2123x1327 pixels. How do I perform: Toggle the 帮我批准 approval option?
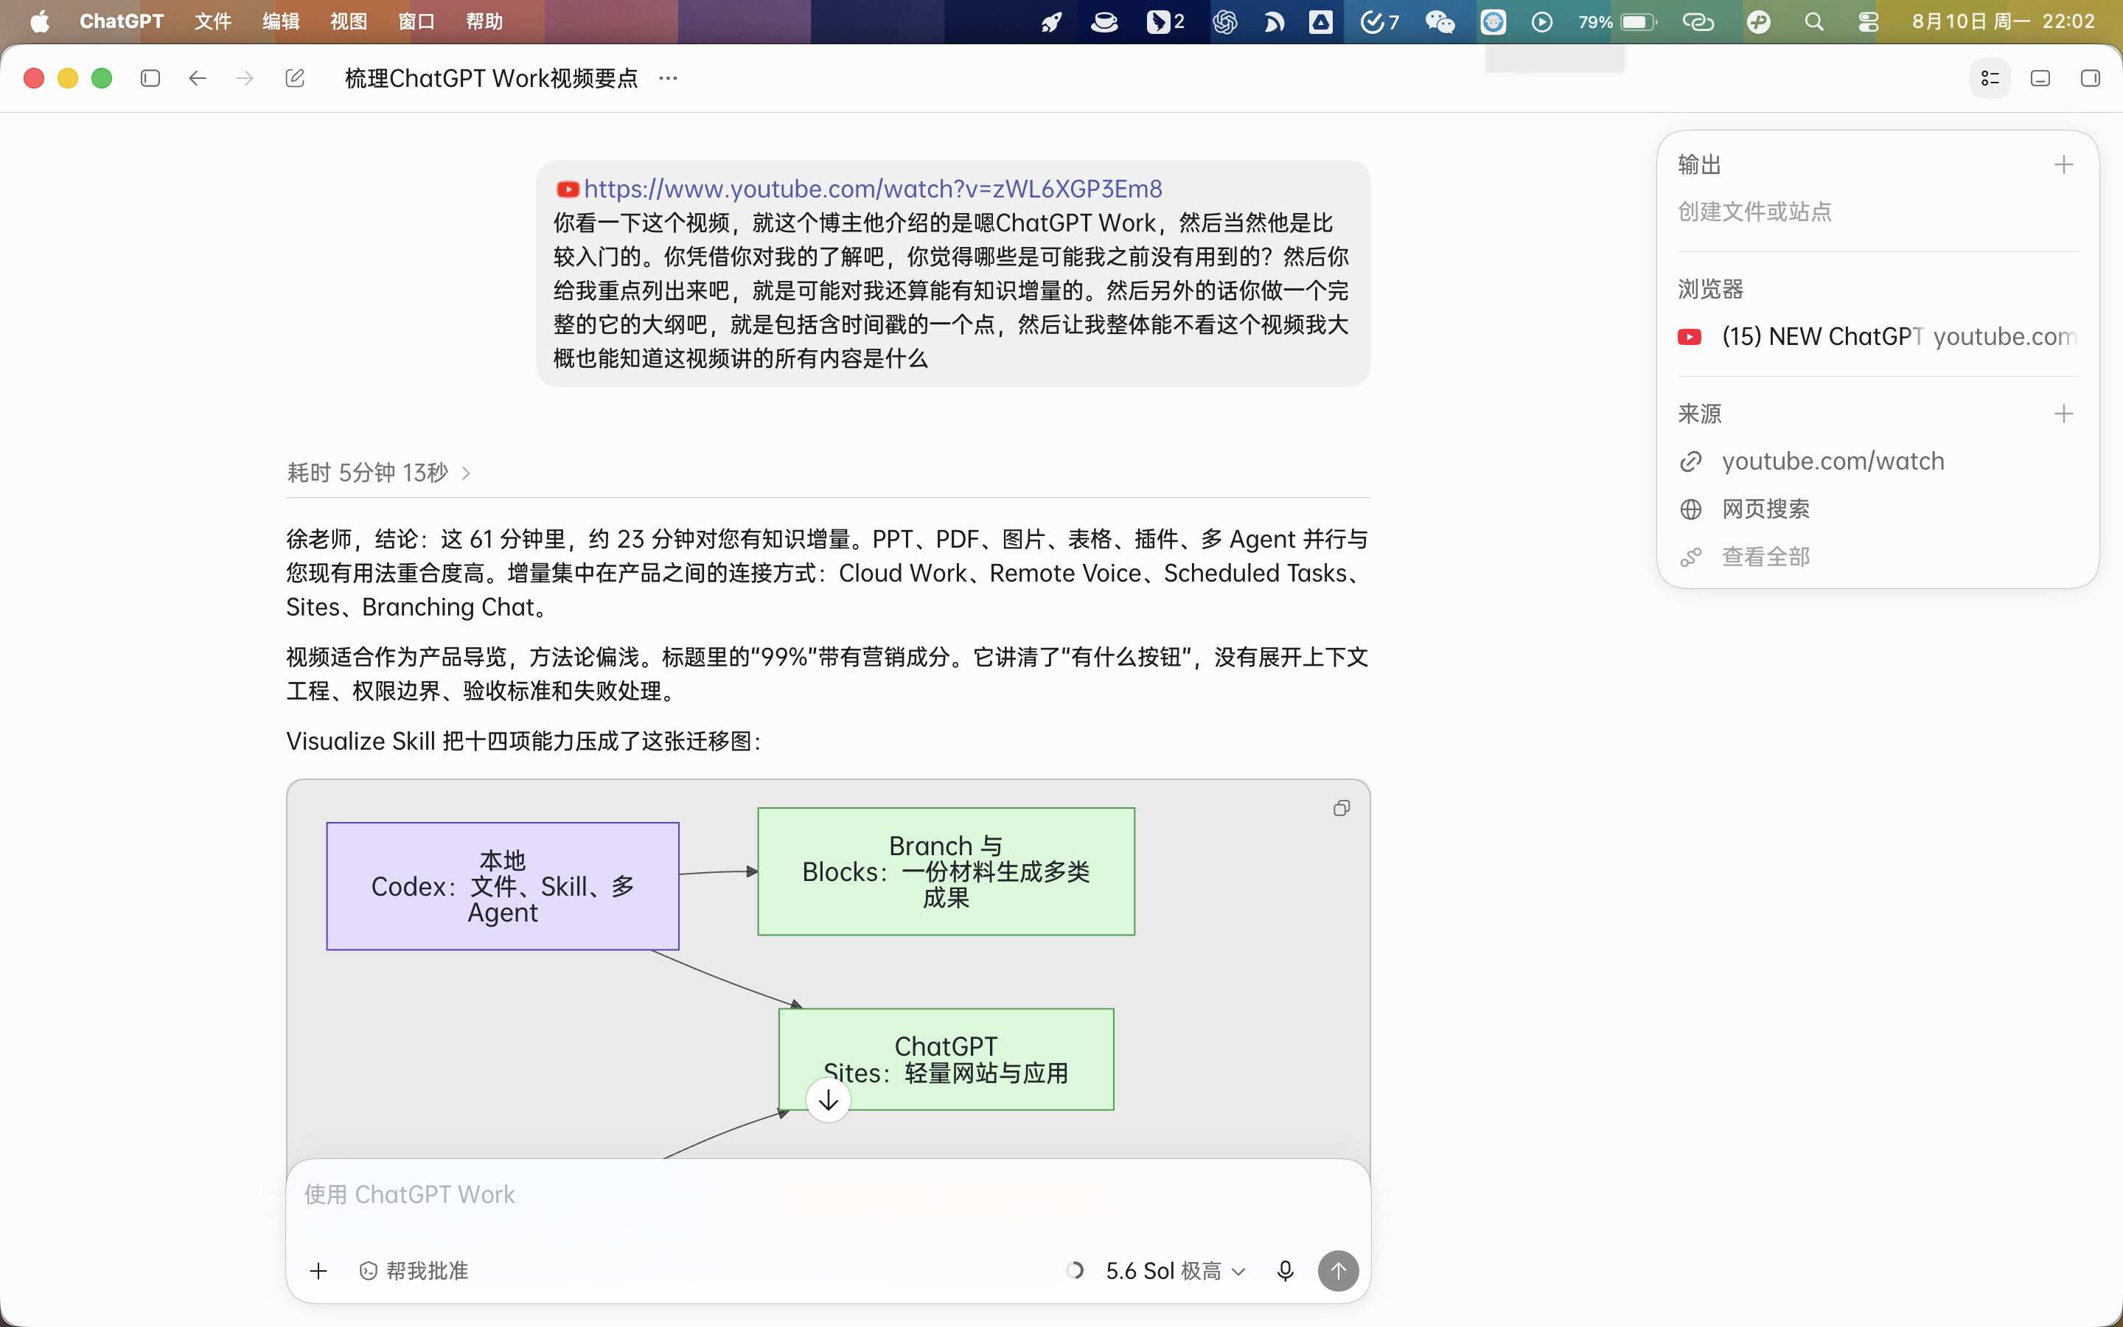pyautogui.click(x=414, y=1270)
